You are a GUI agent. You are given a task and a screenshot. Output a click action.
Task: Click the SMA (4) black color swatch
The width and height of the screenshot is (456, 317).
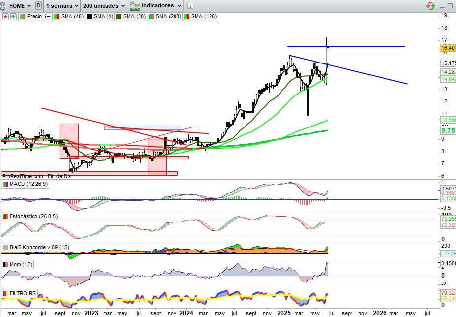point(89,17)
